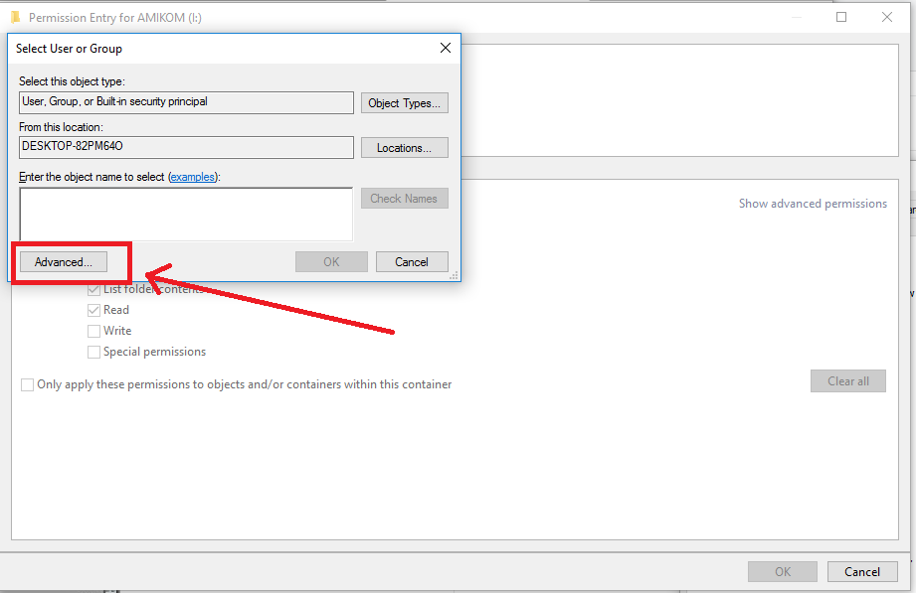Enable the Write permission checkbox
916x593 pixels.
click(x=92, y=330)
